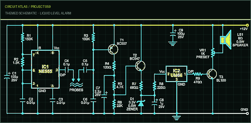Screen dimensions: 251x123
Task: Click the '150K' value of R1
Action: click(x=29, y=39)
